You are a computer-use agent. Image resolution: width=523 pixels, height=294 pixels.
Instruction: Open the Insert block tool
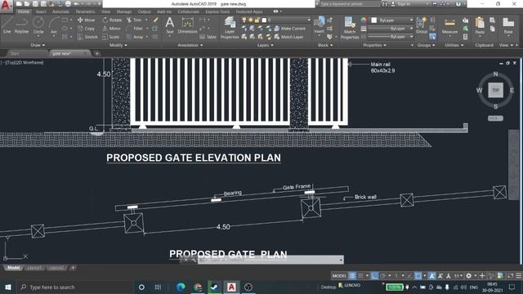320,25
